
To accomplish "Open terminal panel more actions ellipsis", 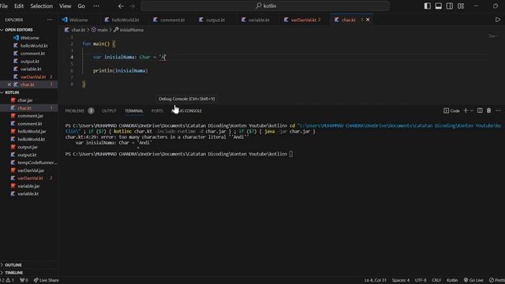I will coord(498,110).
